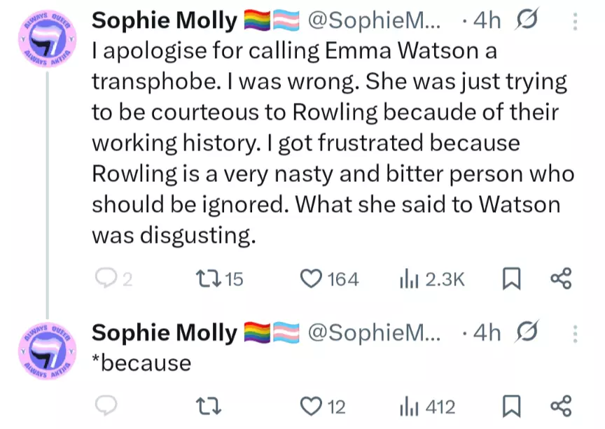Share the '*because' reply tweet
Viewport: 605px width, 429px height.
pyautogui.click(x=561, y=406)
